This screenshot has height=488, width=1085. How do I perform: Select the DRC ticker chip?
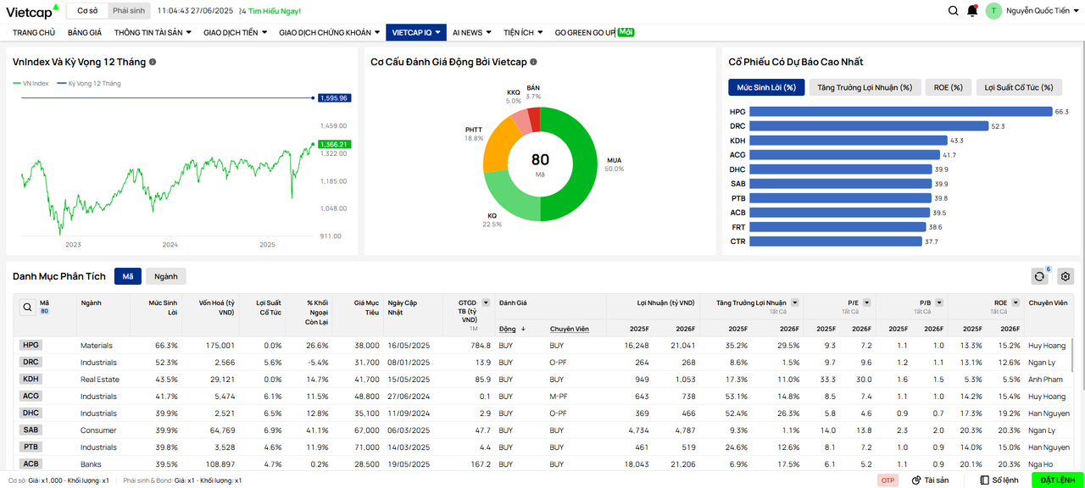click(x=31, y=363)
